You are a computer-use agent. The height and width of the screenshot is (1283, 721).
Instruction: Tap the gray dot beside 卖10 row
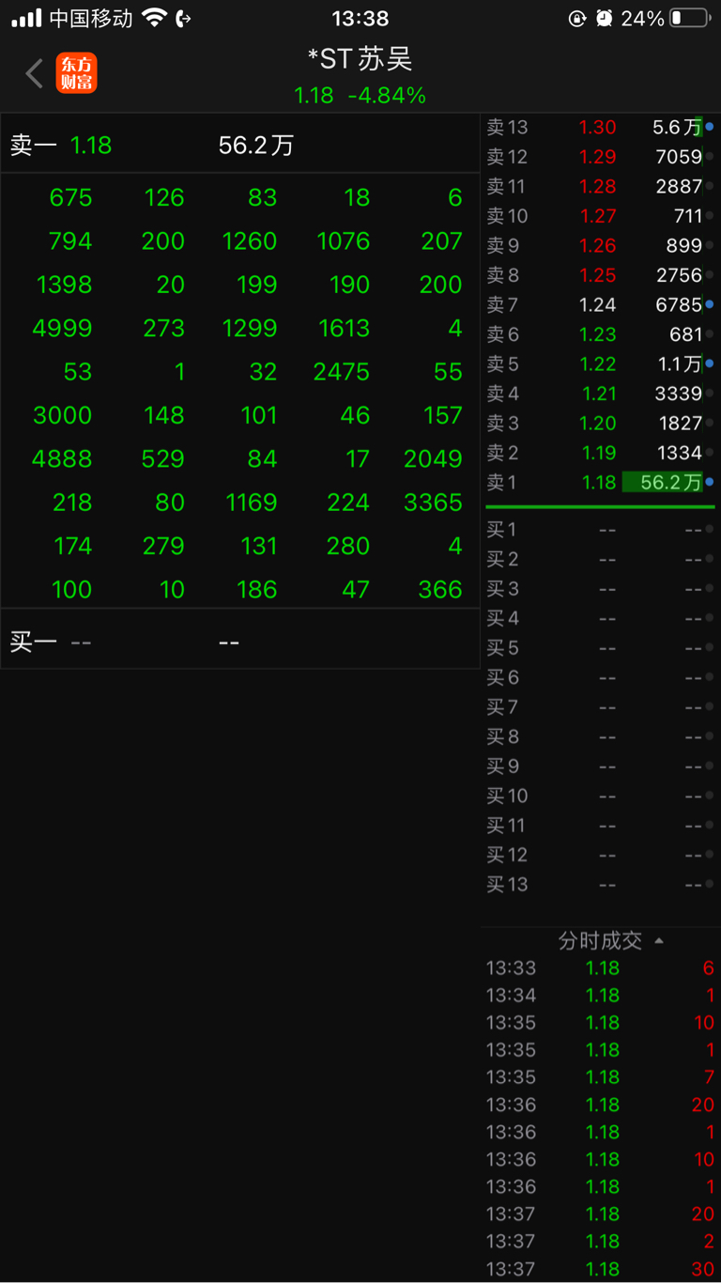[x=710, y=216]
